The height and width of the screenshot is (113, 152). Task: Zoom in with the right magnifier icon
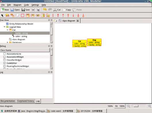[x=150, y=106]
